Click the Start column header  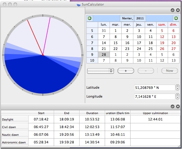41,113
